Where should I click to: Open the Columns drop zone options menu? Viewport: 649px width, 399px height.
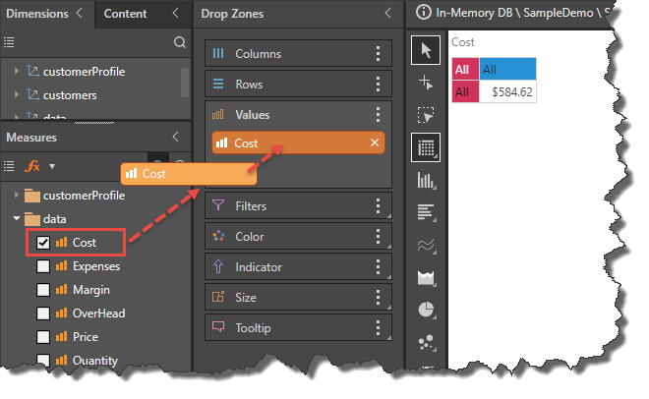coord(379,54)
